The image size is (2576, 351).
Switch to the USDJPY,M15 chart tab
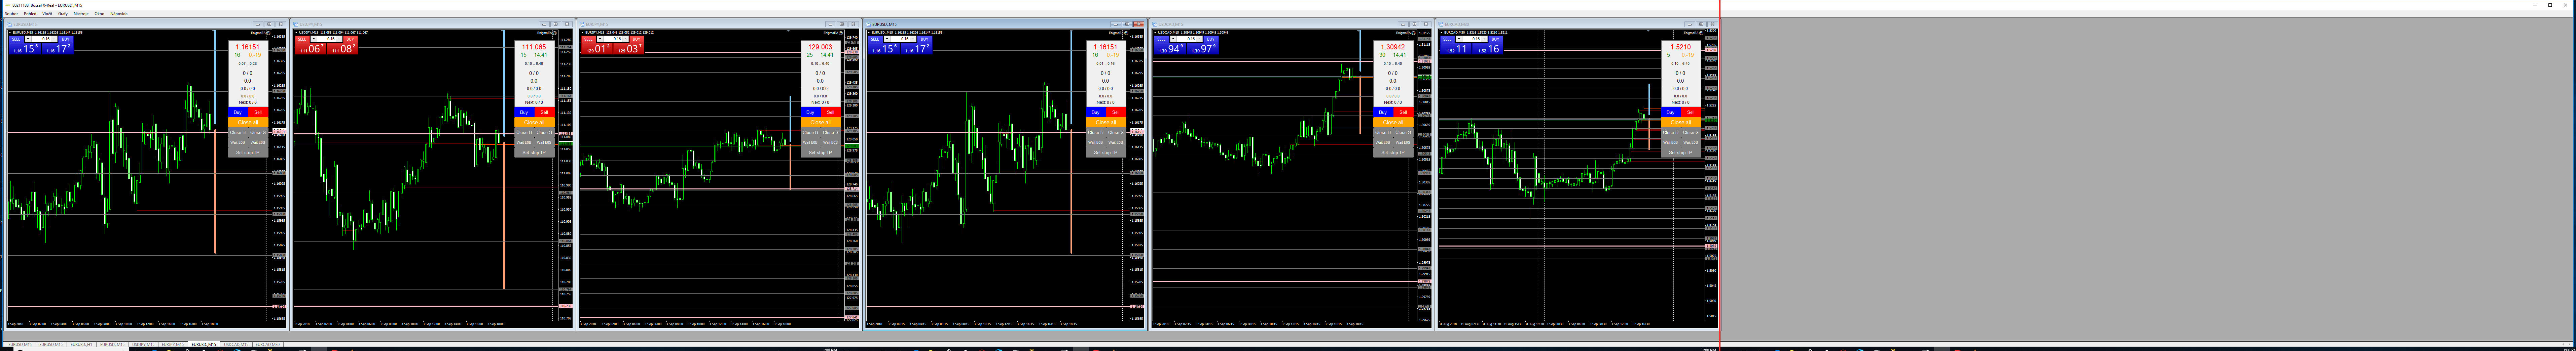(x=143, y=344)
